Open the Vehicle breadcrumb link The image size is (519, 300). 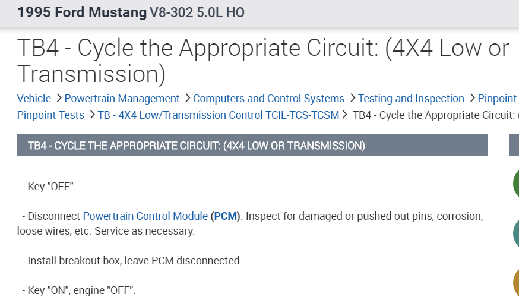(34, 99)
